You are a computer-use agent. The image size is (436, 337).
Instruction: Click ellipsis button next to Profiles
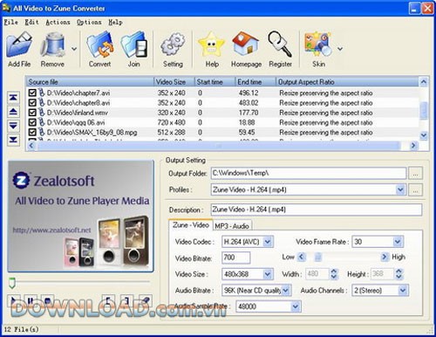pos(415,189)
